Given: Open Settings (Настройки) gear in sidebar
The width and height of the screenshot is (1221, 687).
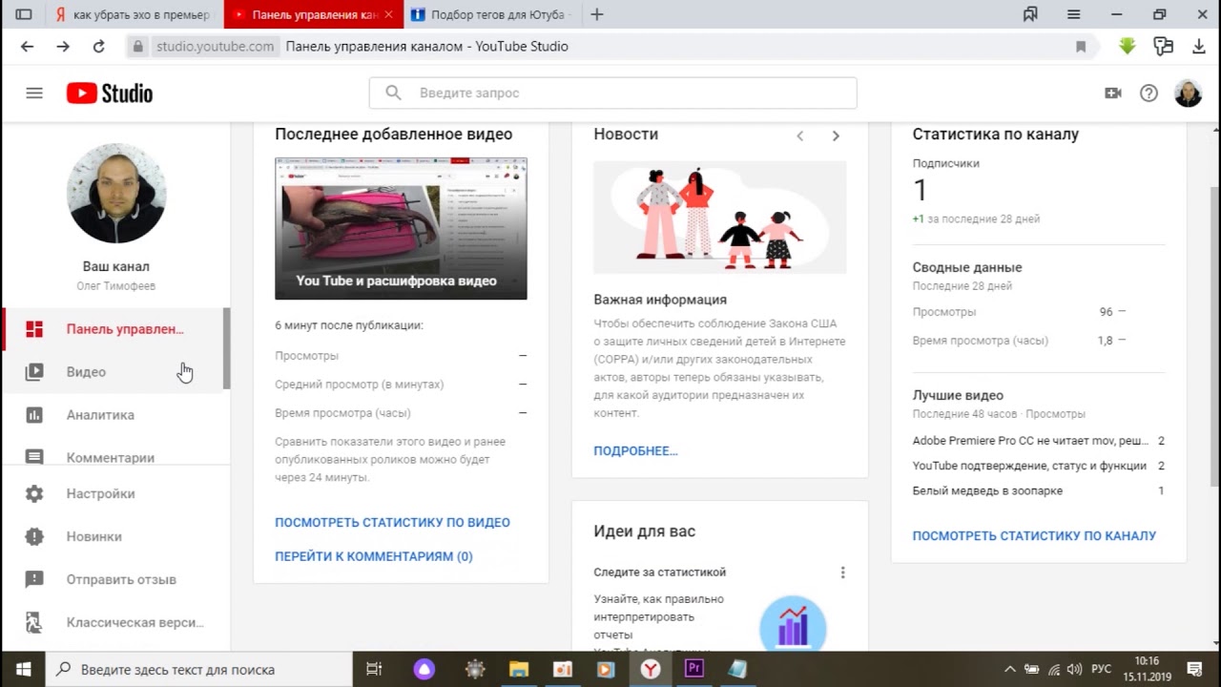Looking at the screenshot, I should pos(34,493).
